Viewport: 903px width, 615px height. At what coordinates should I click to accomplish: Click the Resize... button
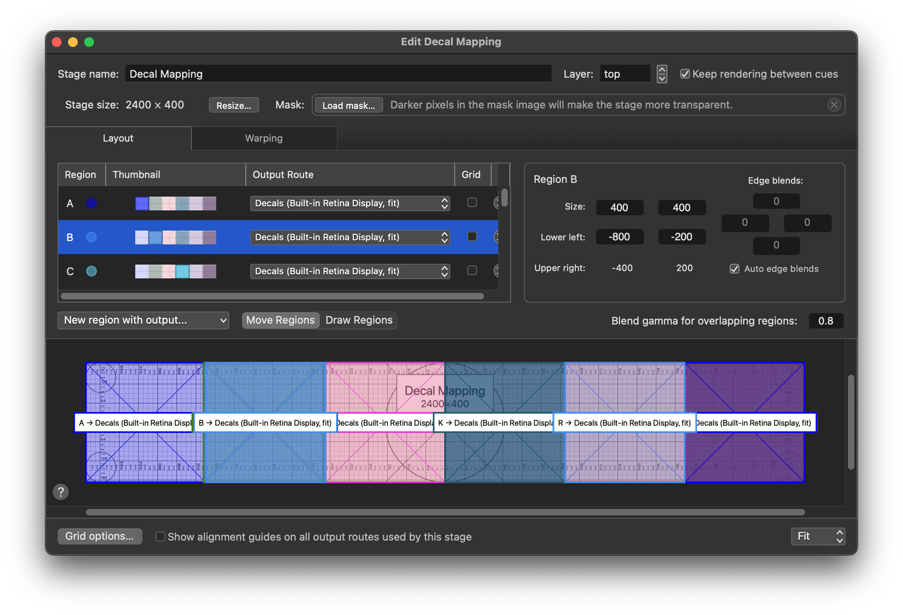[234, 105]
